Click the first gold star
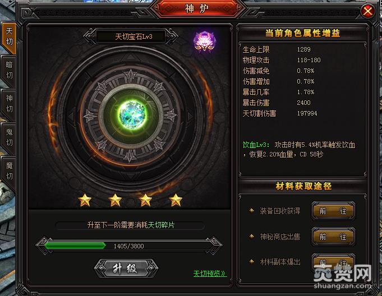This screenshot has height=296, width=382. tap(85, 200)
